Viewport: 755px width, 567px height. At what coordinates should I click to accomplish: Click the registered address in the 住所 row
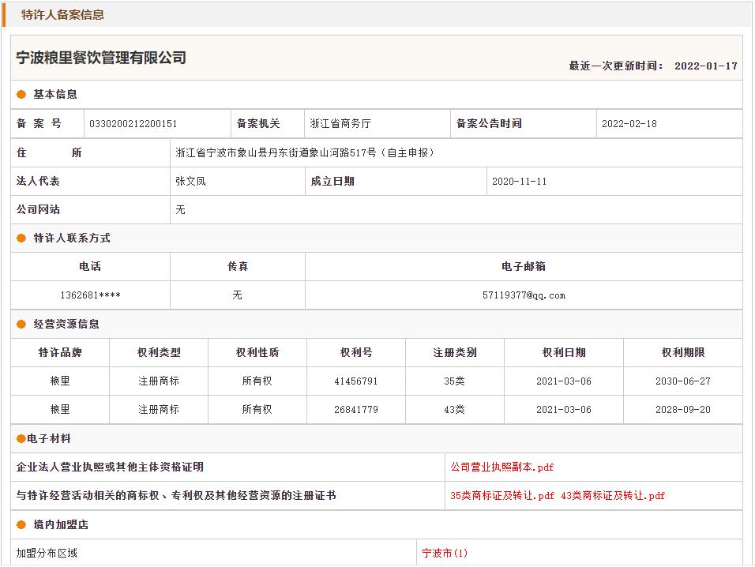coord(305,153)
